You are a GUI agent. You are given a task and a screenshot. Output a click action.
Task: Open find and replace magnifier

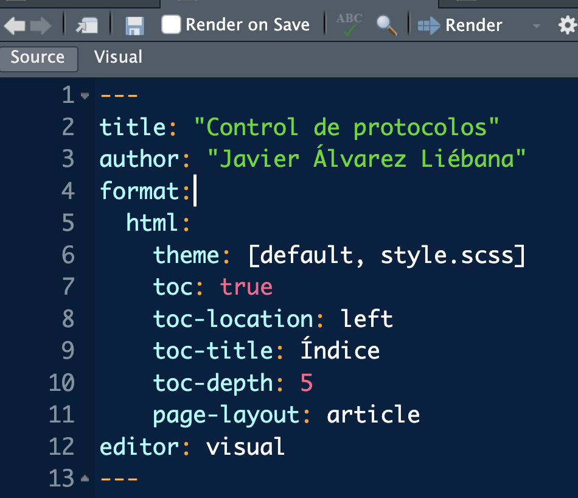pos(386,26)
